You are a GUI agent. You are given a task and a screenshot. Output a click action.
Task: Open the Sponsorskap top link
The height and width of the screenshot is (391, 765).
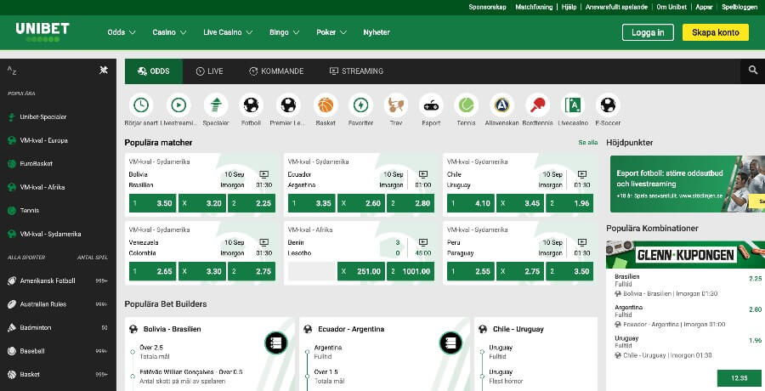pos(487,7)
